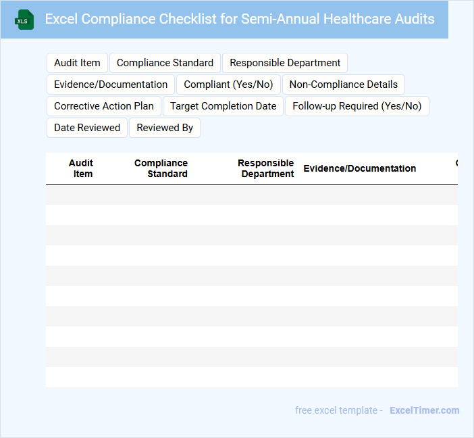474x438 pixels.
Task: Click the checklist title heading text
Action: pos(240,19)
